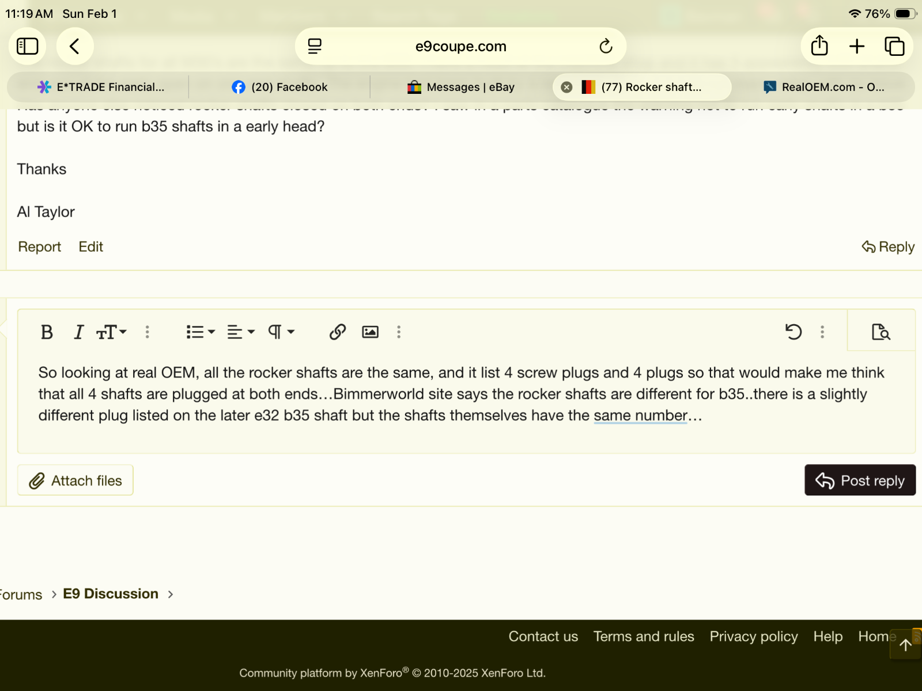The width and height of the screenshot is (922, 691).
Task: Click the undo icon in the editor
Action: (793, 332)
